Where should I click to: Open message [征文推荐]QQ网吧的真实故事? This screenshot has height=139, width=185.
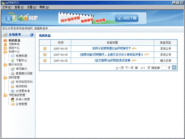[x=112, y=60]
